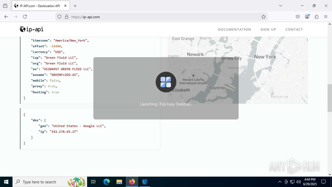Click the blue shield app taskbar icon
Screen dimensions: 332x187
point(145,182)
